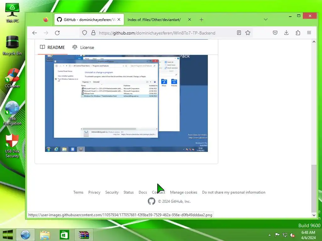
Task: Select the README tab
Action: coord(53,47)
